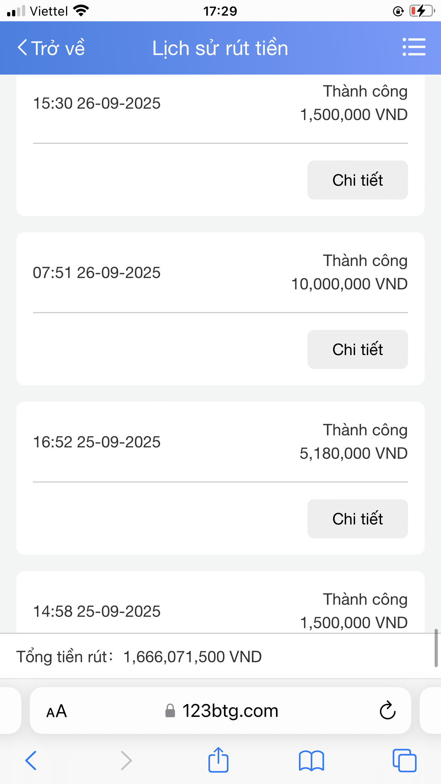Tap the 14:58 25-09-2025 withdrawal entry
441x784 pixels.
pos(97,611)
